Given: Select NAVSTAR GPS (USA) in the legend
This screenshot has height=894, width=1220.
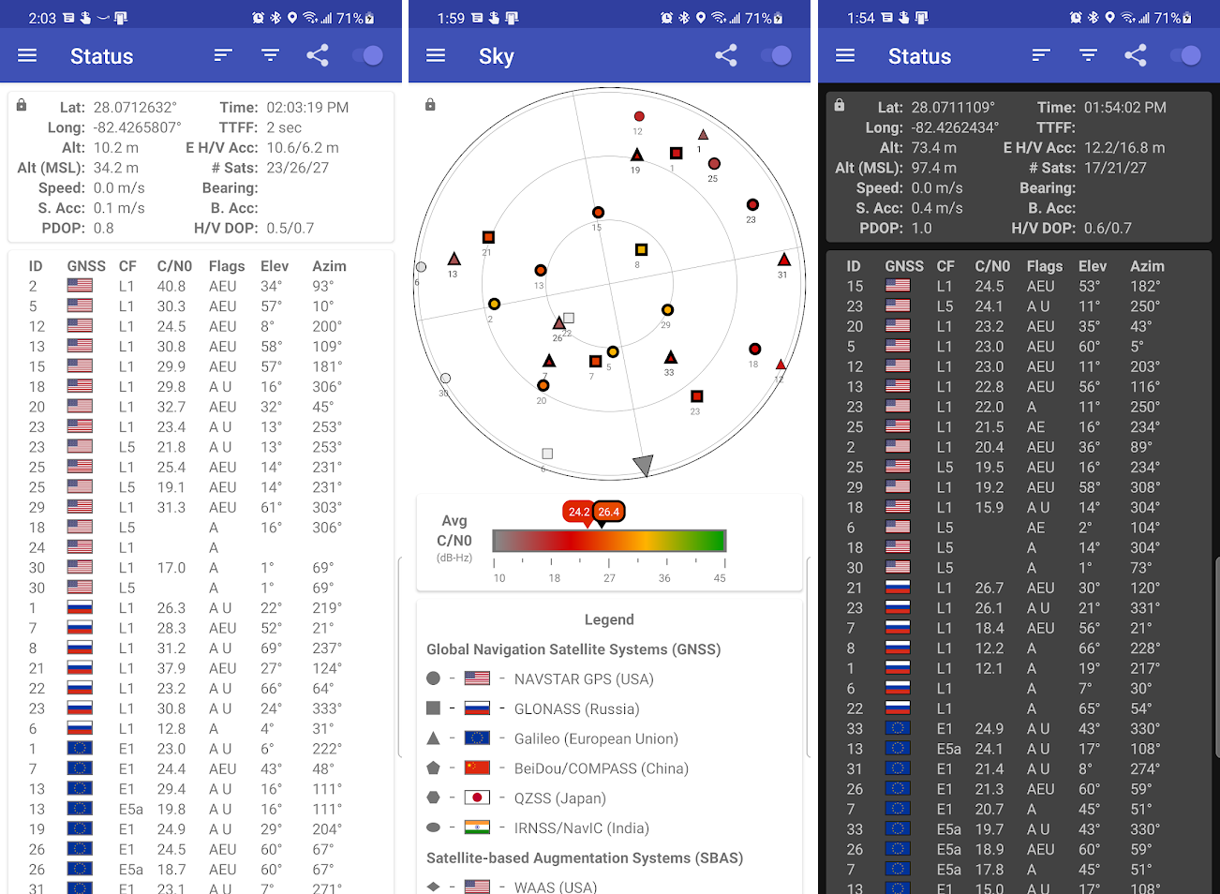Looking at the screenshot, I should click(x=583, y=679).
